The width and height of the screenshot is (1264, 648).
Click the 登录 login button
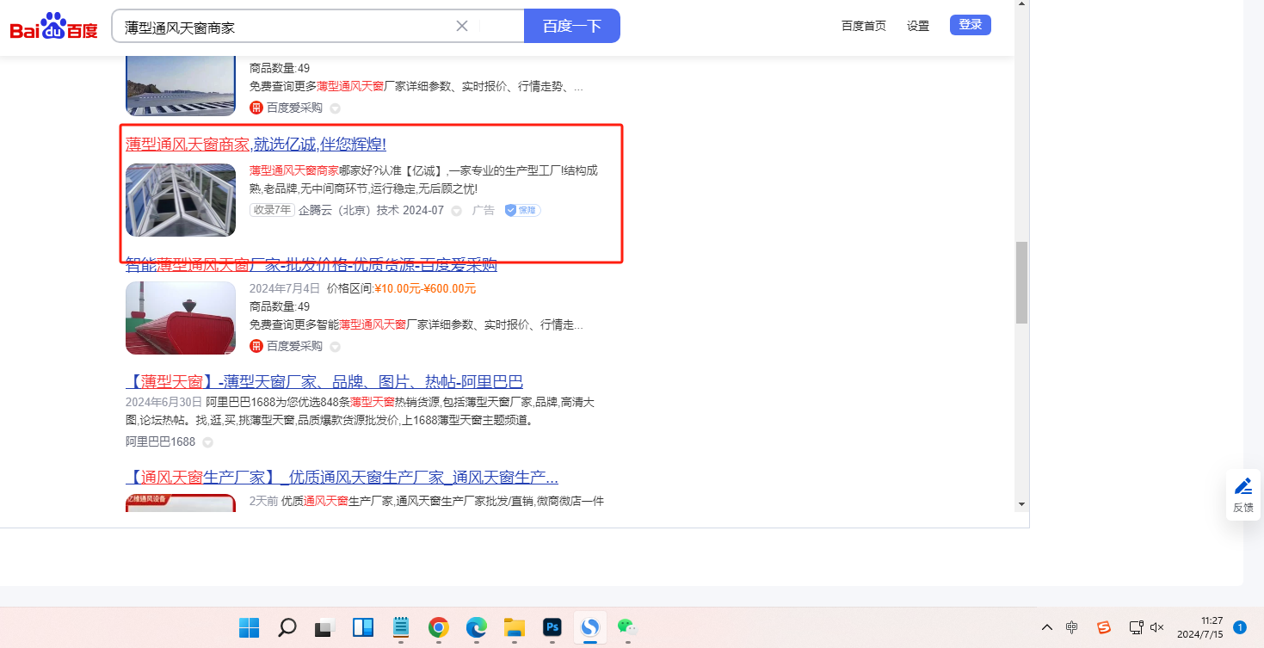970,25
